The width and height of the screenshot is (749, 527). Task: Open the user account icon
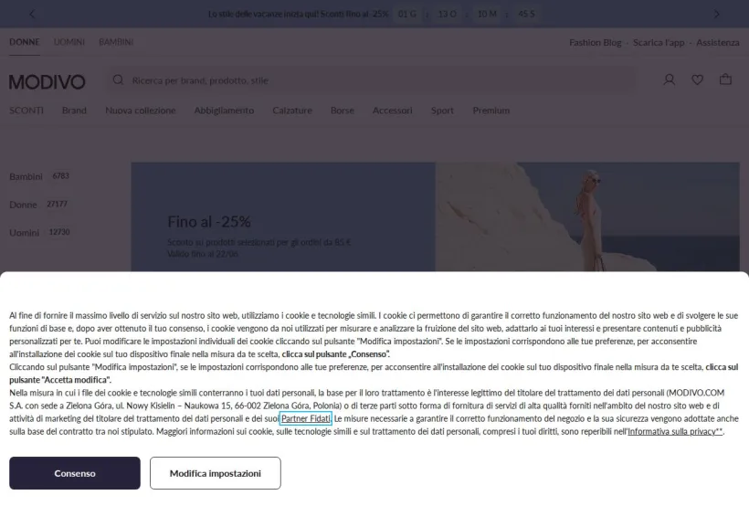point(670,79)
